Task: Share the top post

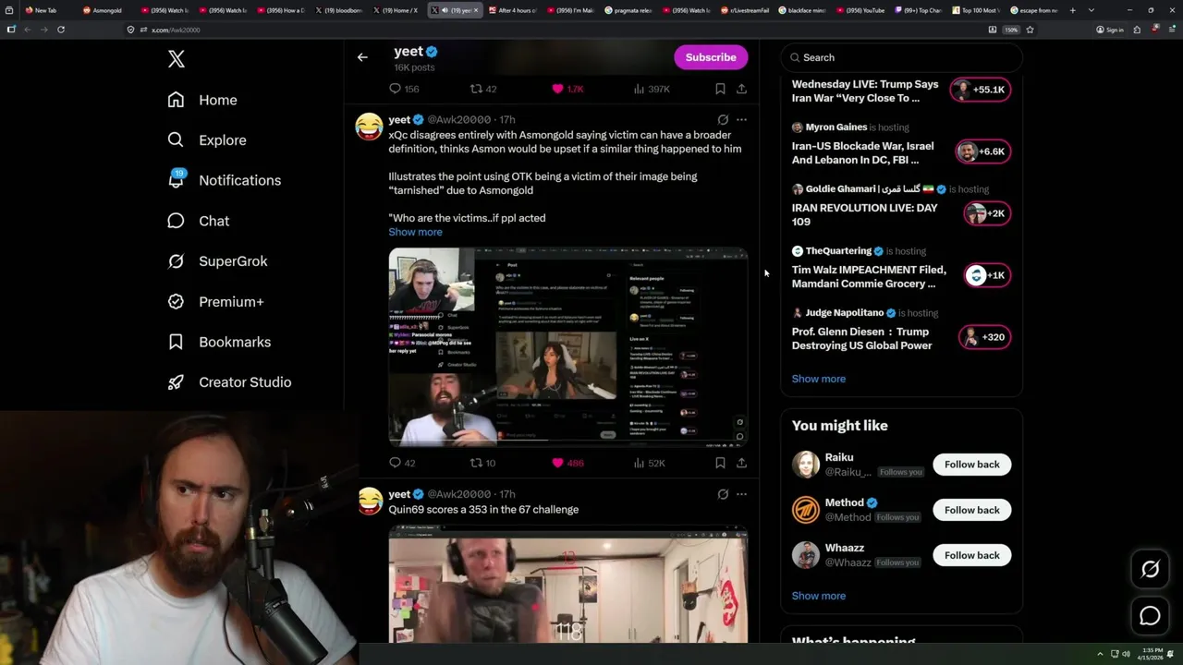Action: tap(741, 89)
